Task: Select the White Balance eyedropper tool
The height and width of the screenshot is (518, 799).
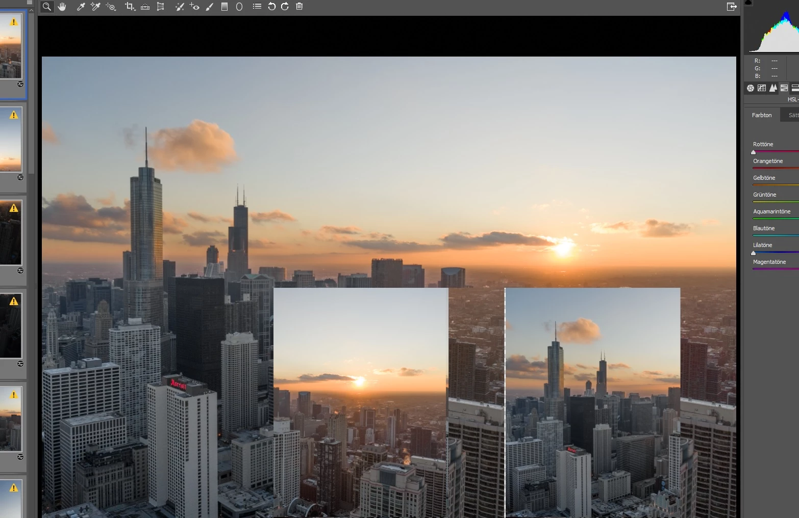Action: [x=81, y=7]
